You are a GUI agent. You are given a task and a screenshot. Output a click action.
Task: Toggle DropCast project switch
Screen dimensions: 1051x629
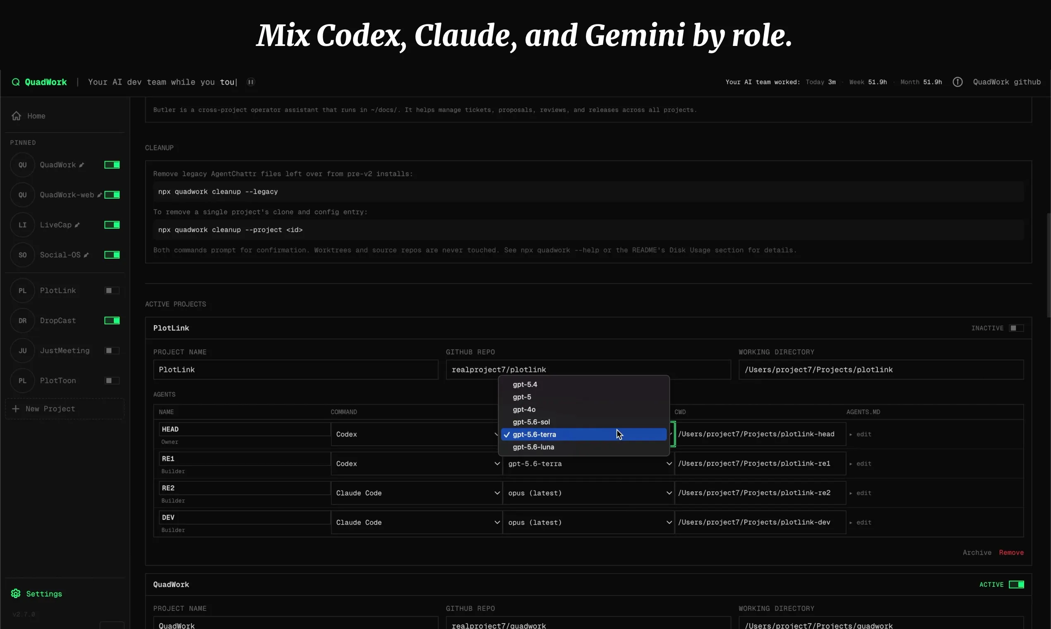[112, 320]
